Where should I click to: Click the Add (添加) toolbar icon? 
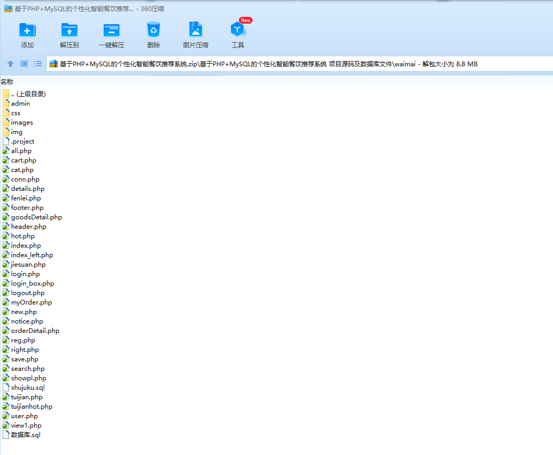click(27, 31)
